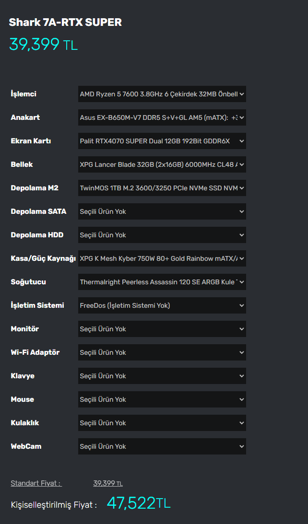Screen dimensions: 308x524
Task: Open the Depolama HDD dropdown
Action: pyautogui.click(x=162, y=235)
